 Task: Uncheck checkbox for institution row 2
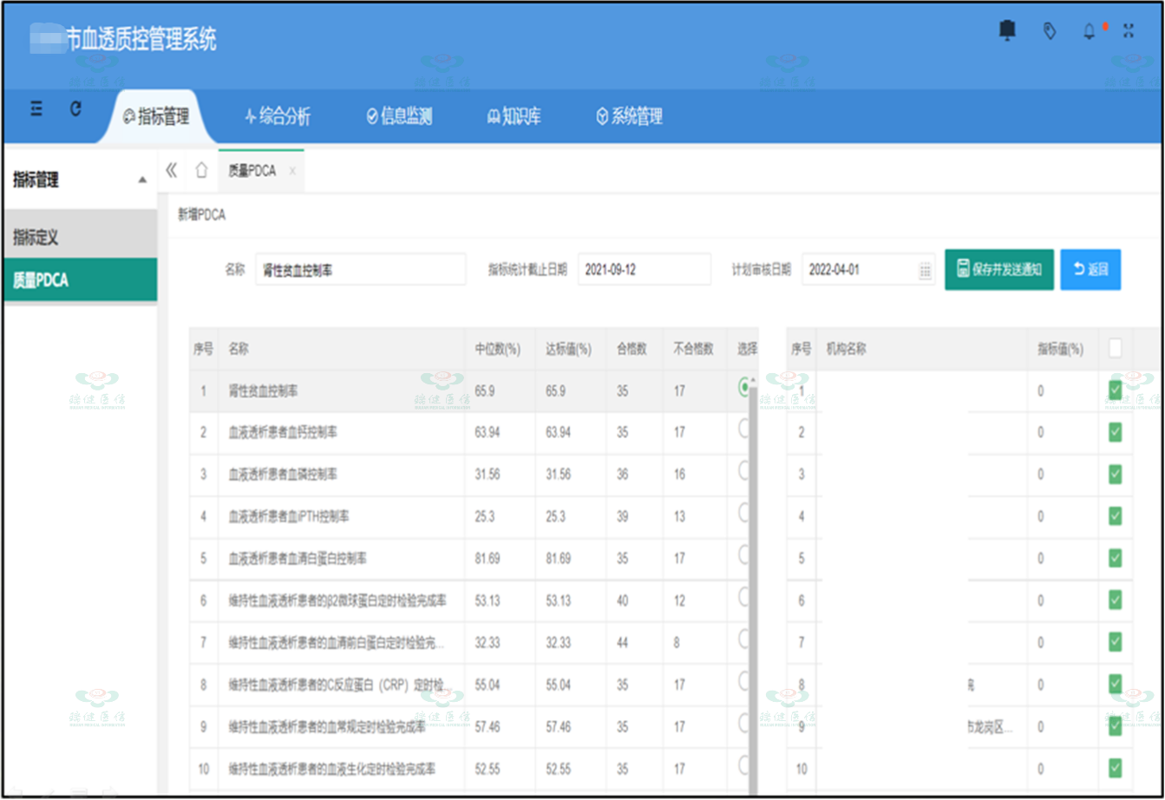1116,432
